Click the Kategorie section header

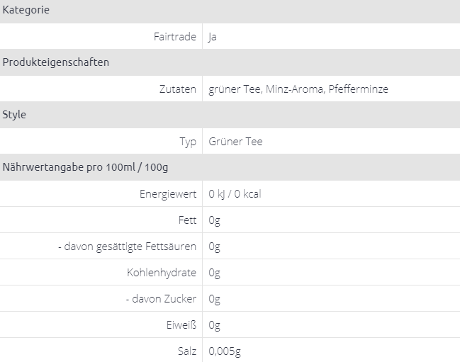(x=26, y=10)
